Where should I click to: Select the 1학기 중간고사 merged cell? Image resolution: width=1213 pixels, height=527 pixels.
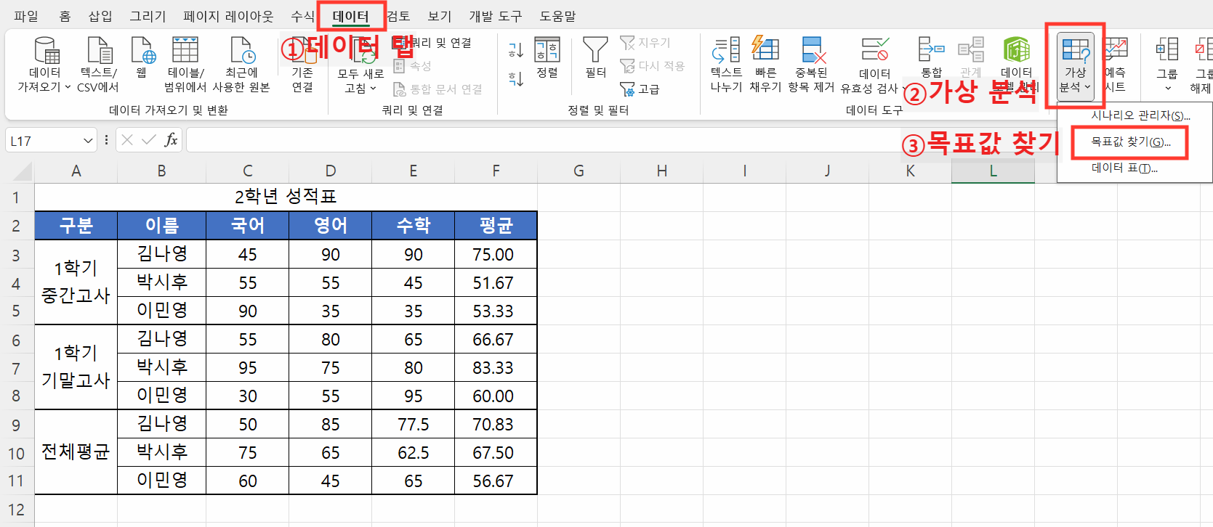[x=76, y=282]
